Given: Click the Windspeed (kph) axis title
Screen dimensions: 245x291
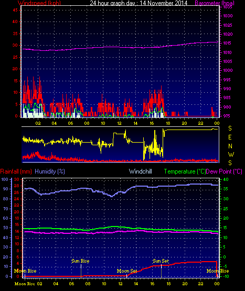Looking at the screenshot, I should tap(39, 3).
